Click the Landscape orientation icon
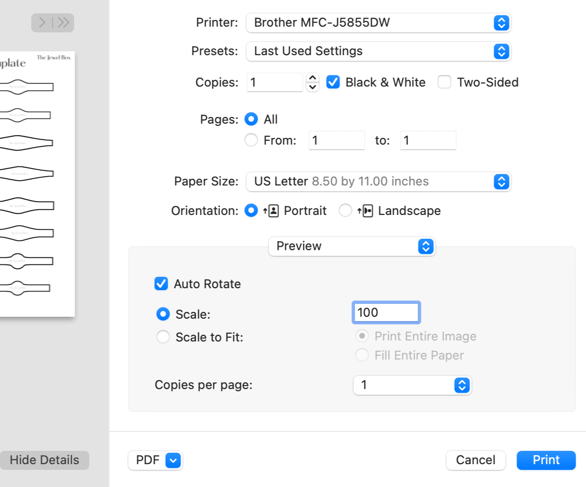Screen dimensions: 586x487 click(367, 211)
